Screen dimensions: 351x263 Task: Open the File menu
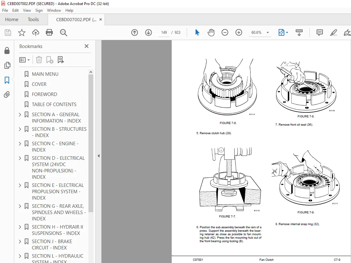click(x=5, y=10)
